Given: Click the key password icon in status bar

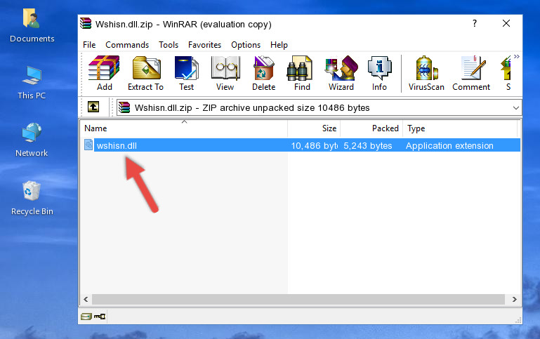Looking at the screenshot, I should pyautogui.click(x=100, y=316).
